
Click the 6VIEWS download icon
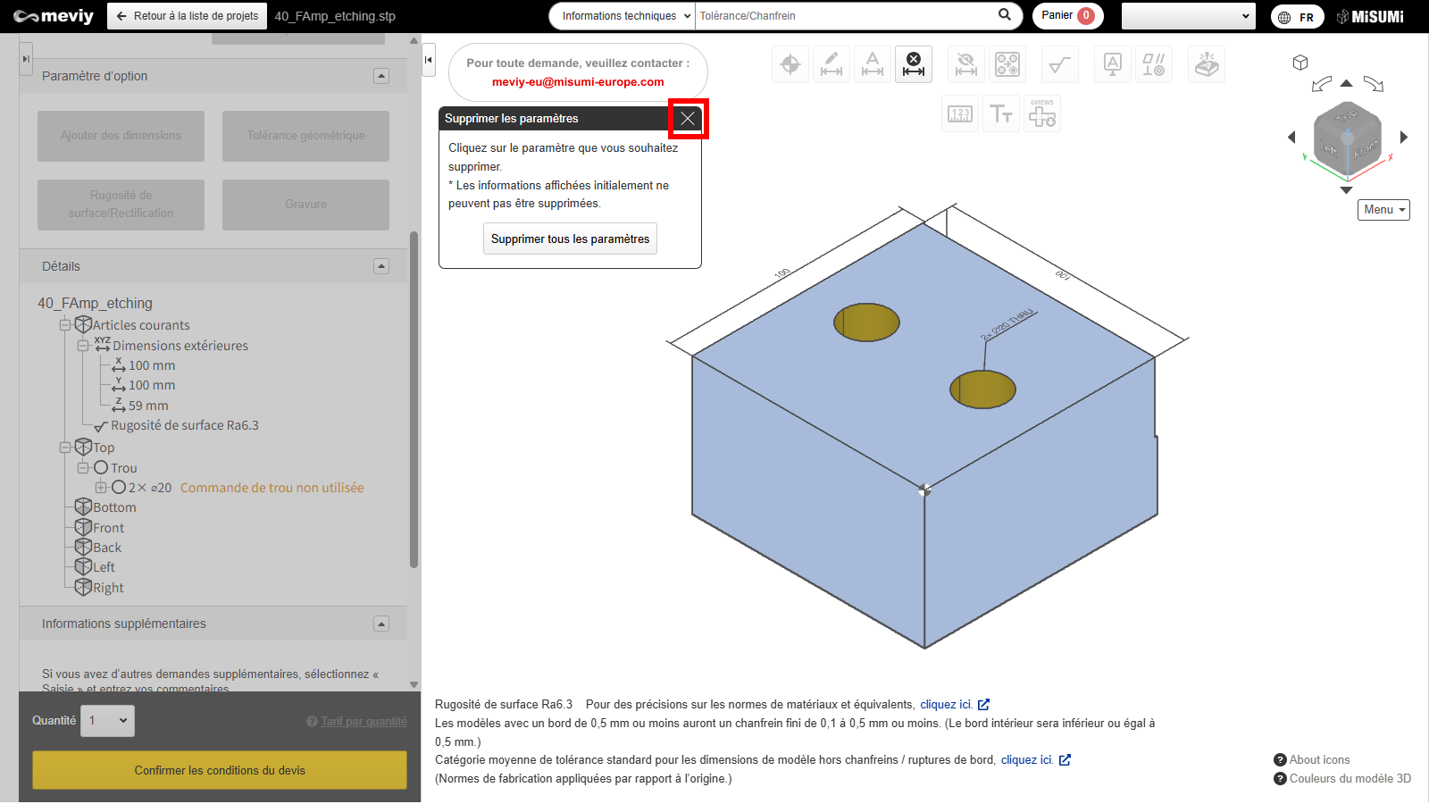coord(1042,114)
